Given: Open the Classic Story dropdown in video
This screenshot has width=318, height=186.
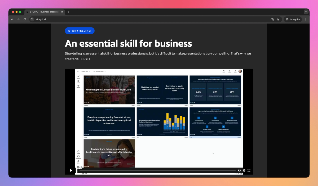Looking at the screenshot, I should tap(86, 71).
